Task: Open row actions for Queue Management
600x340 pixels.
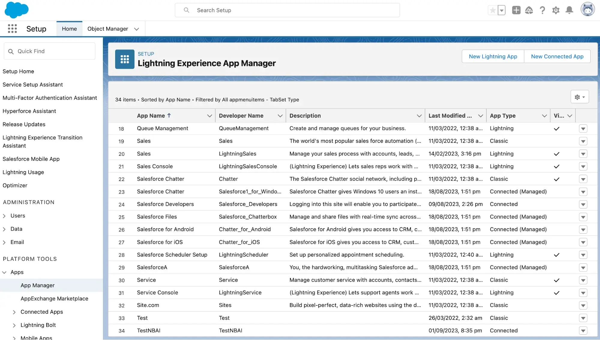Action: pyautogui.click(x=583, y=129)
